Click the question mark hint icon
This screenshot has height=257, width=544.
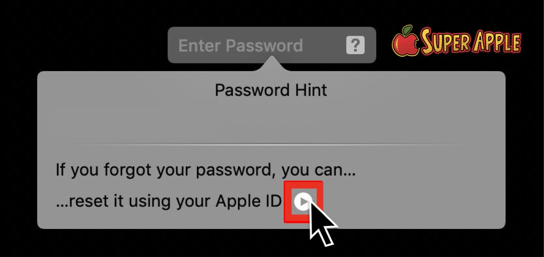tap(355, 45)
